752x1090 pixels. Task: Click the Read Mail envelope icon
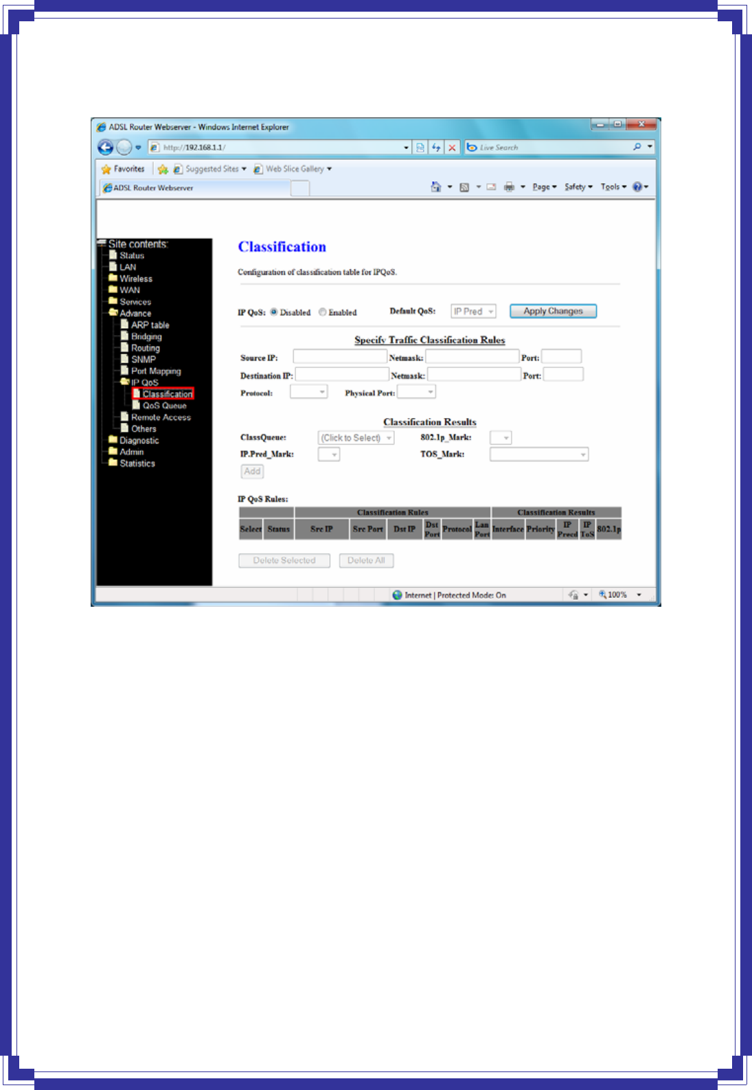coord(491,187)
